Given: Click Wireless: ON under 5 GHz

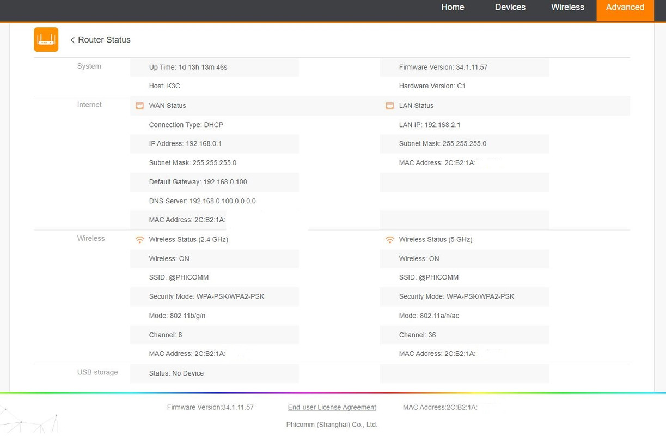Looking at the screenshot, I should tap(419, 258).
